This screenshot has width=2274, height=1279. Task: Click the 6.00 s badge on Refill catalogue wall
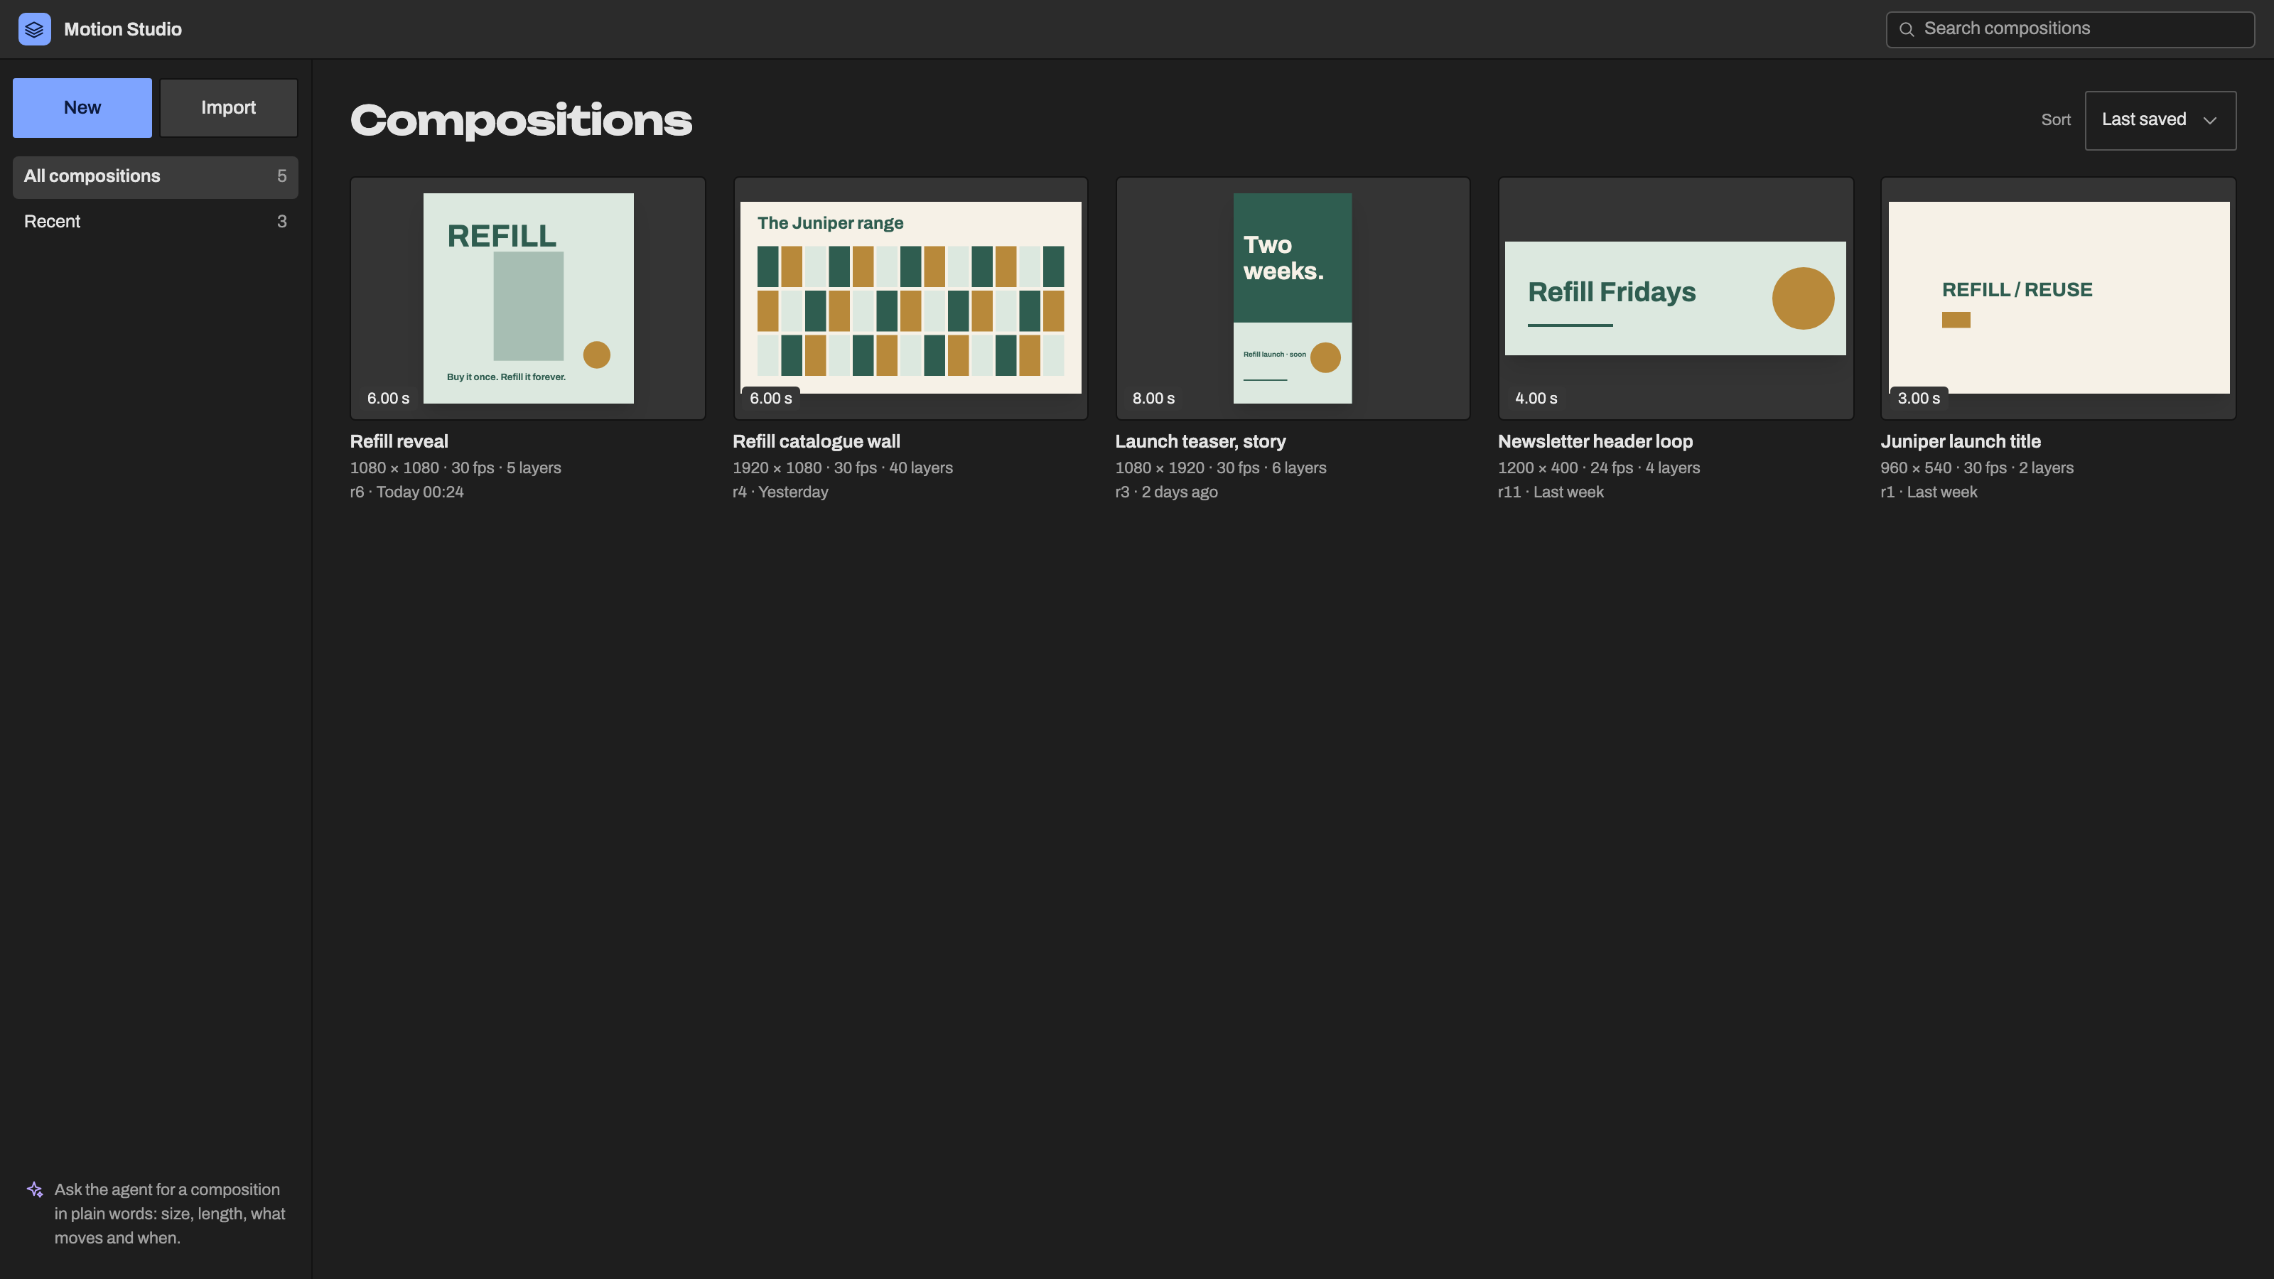770,398
